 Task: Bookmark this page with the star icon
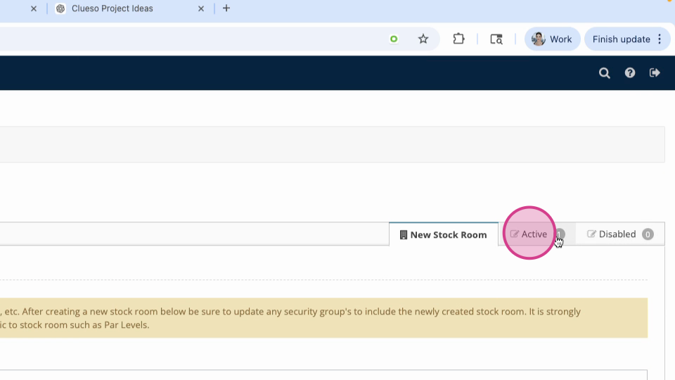[423, 39]
